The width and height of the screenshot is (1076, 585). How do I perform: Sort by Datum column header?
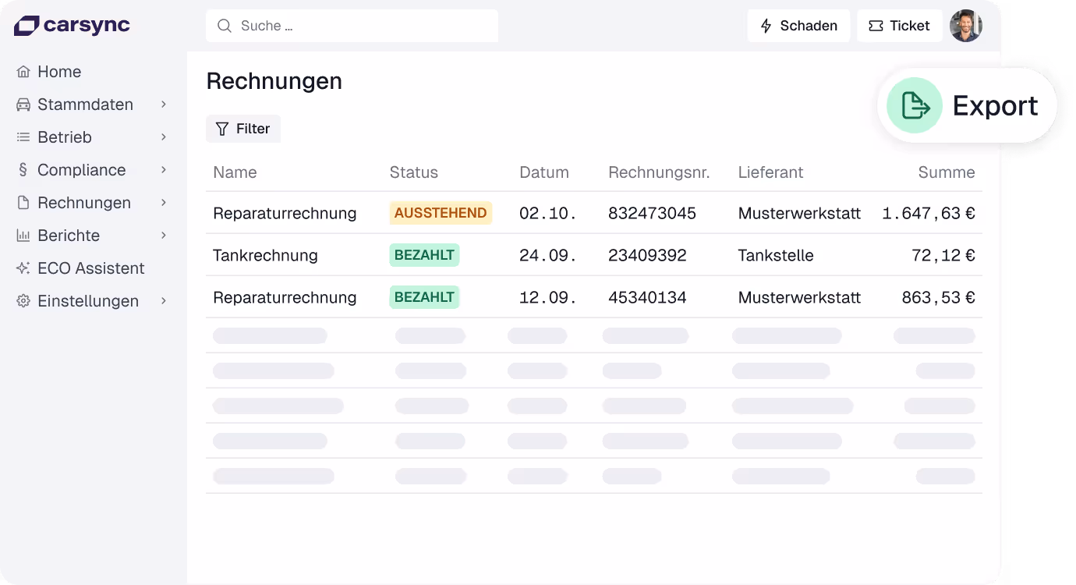click(544, 172)
